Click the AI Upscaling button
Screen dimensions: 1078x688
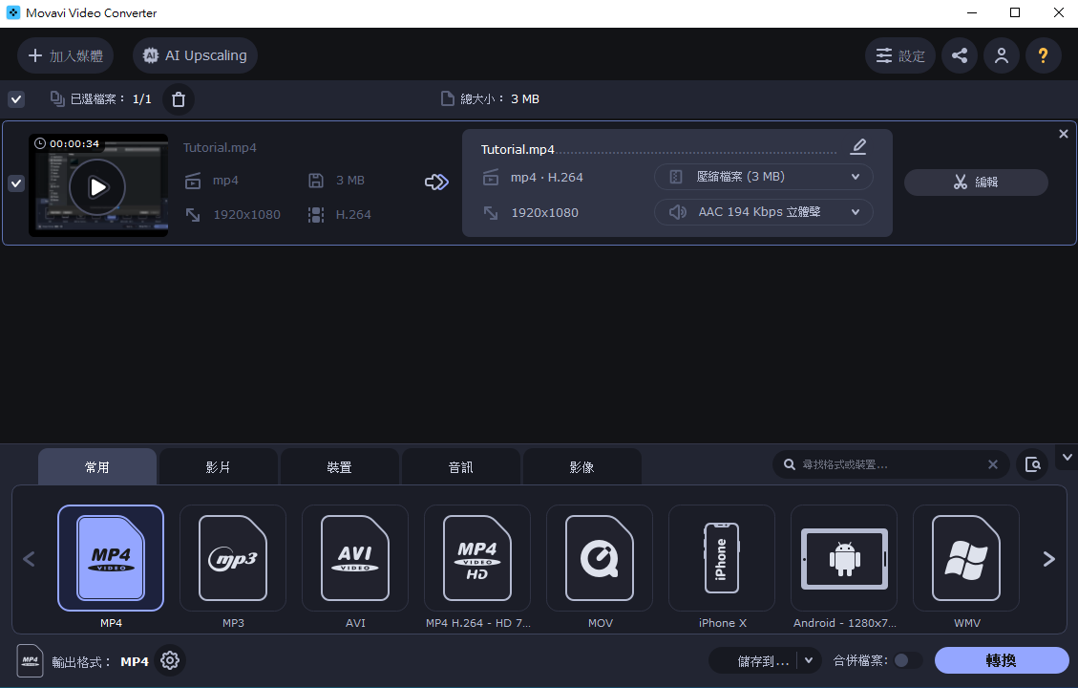click(195, 55)
